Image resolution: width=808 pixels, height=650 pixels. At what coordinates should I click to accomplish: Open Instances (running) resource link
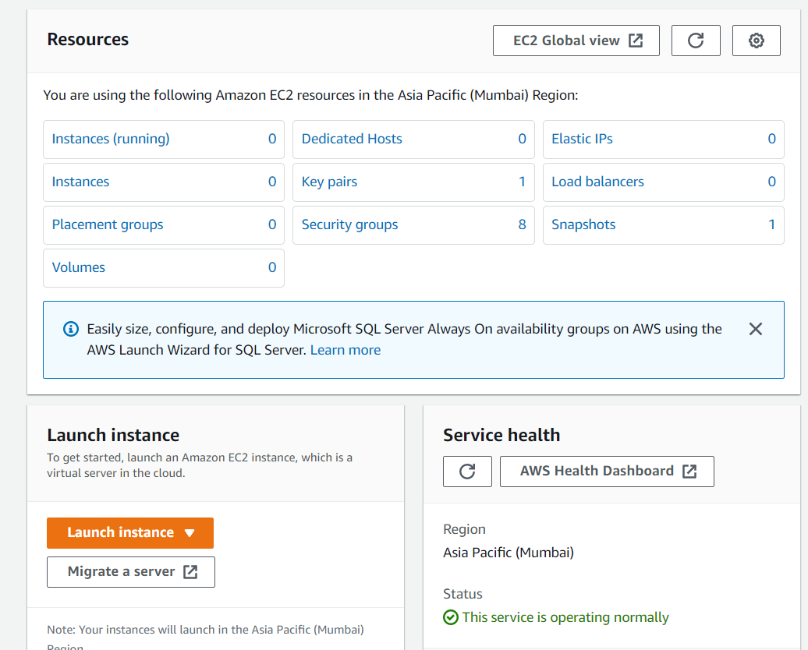(x=111, y=139)
